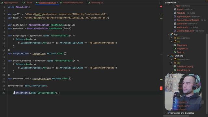Collapse the Functions project node

[168, 56]
